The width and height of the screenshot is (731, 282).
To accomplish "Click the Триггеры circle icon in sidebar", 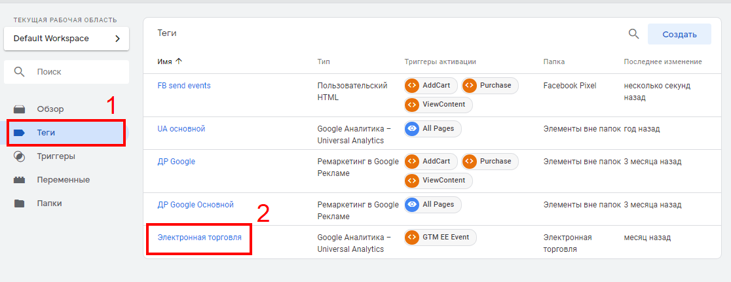I will (20, 156).
